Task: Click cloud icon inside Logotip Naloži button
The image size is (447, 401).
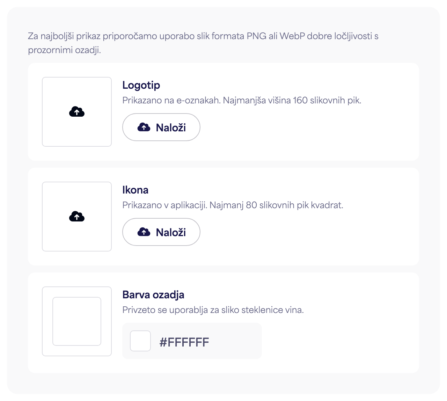Action: click(x=144, y=127)
